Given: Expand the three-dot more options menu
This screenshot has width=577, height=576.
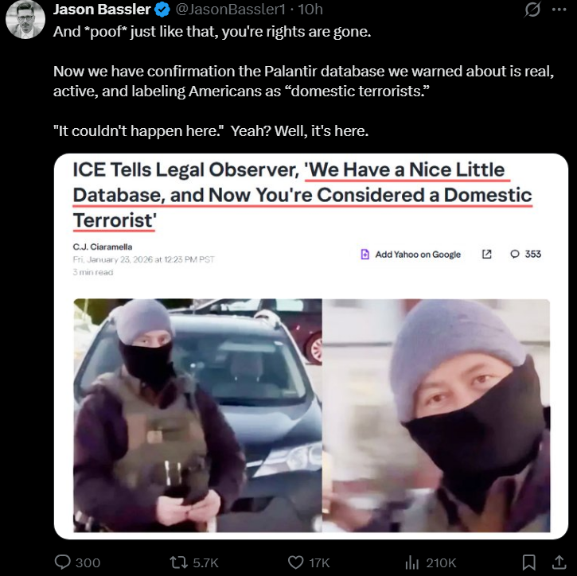Looking at the screenshot, I should coord(559,10).
